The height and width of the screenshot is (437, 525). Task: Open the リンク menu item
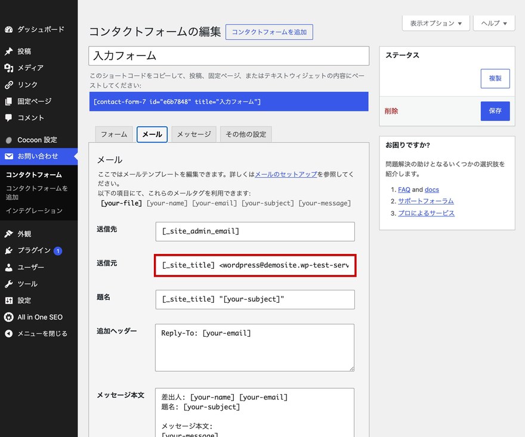coord(39,85)
